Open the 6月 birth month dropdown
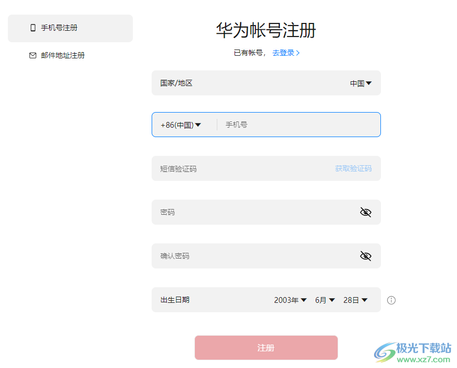The width and height of the screenshot is (457, 368). pyautogui.click(x=325, y=300)
